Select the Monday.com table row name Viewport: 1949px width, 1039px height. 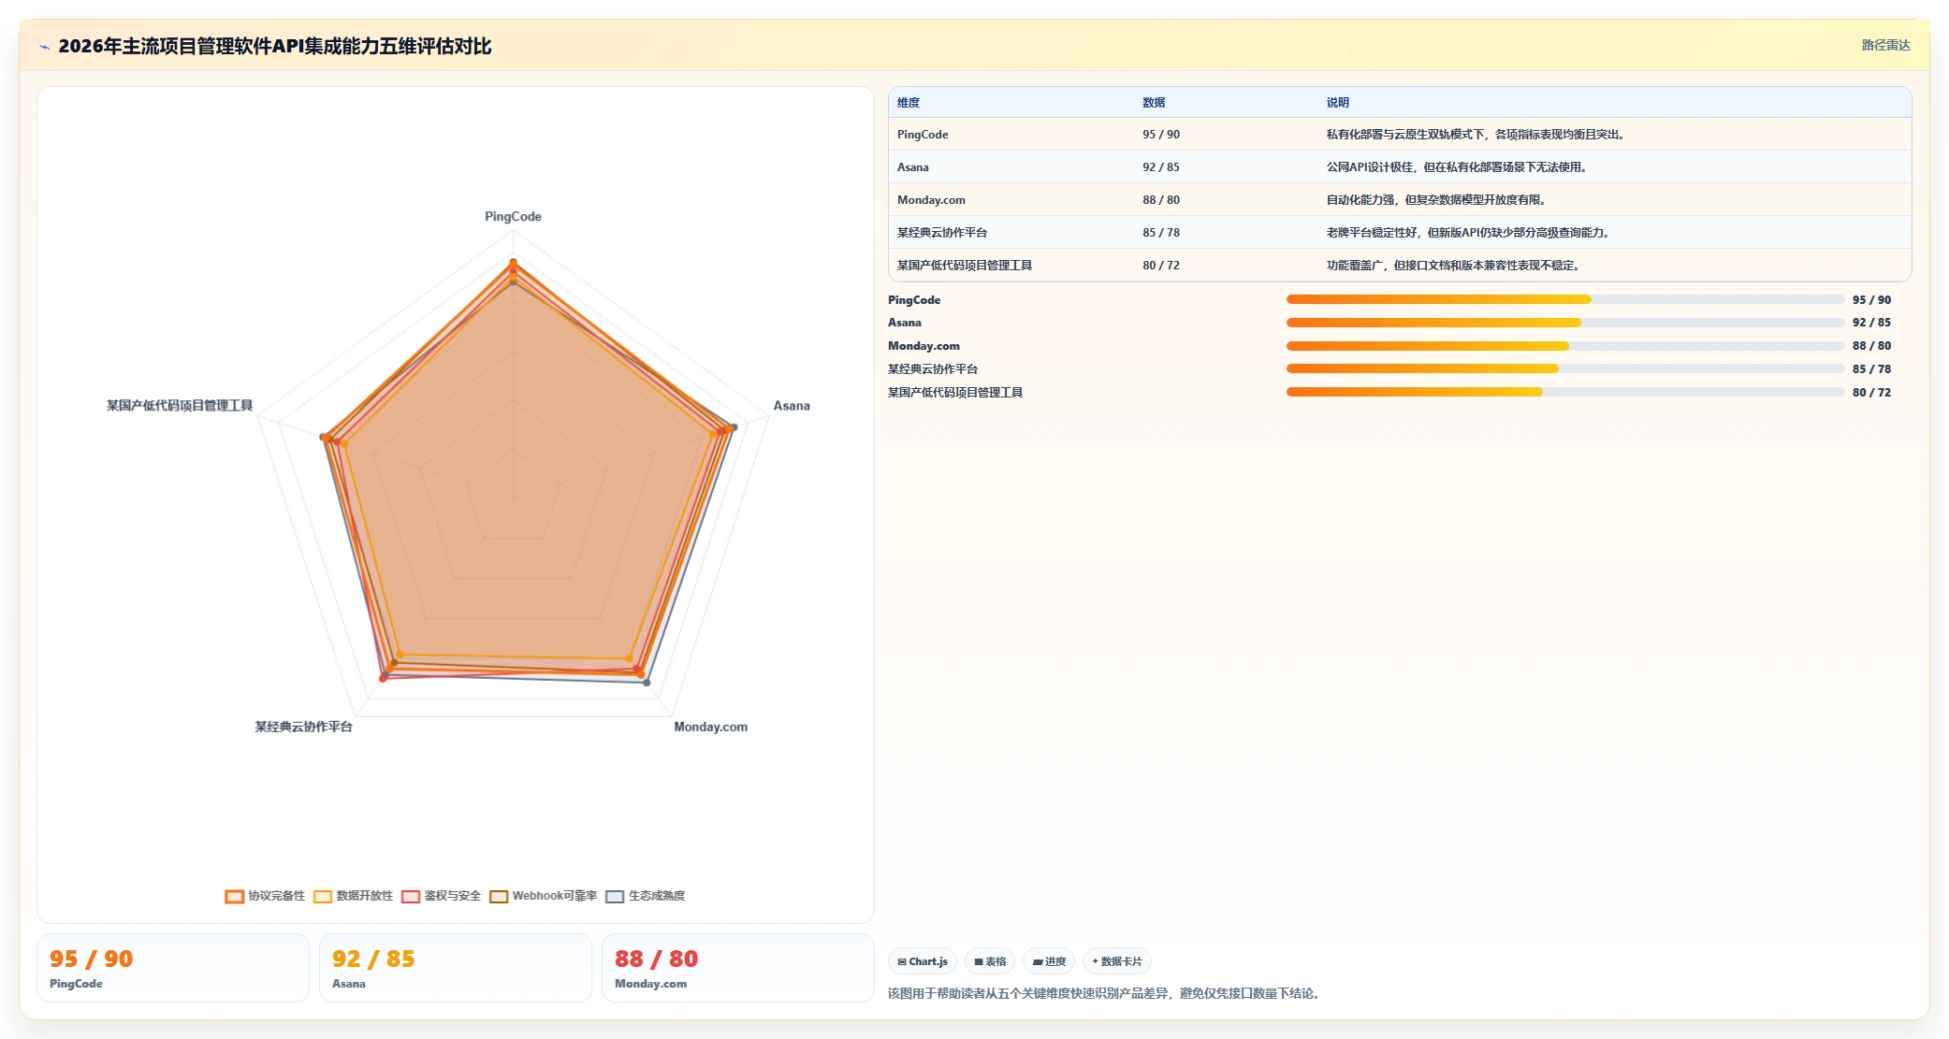pos(931,200)
